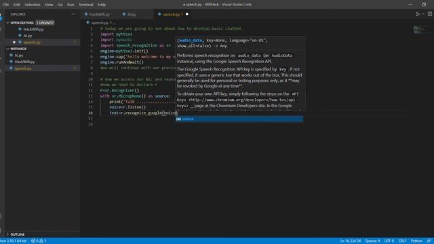The width and height of the screenshot is (434, 244).
Task: Open the View menu
Action: coord(49,5)
